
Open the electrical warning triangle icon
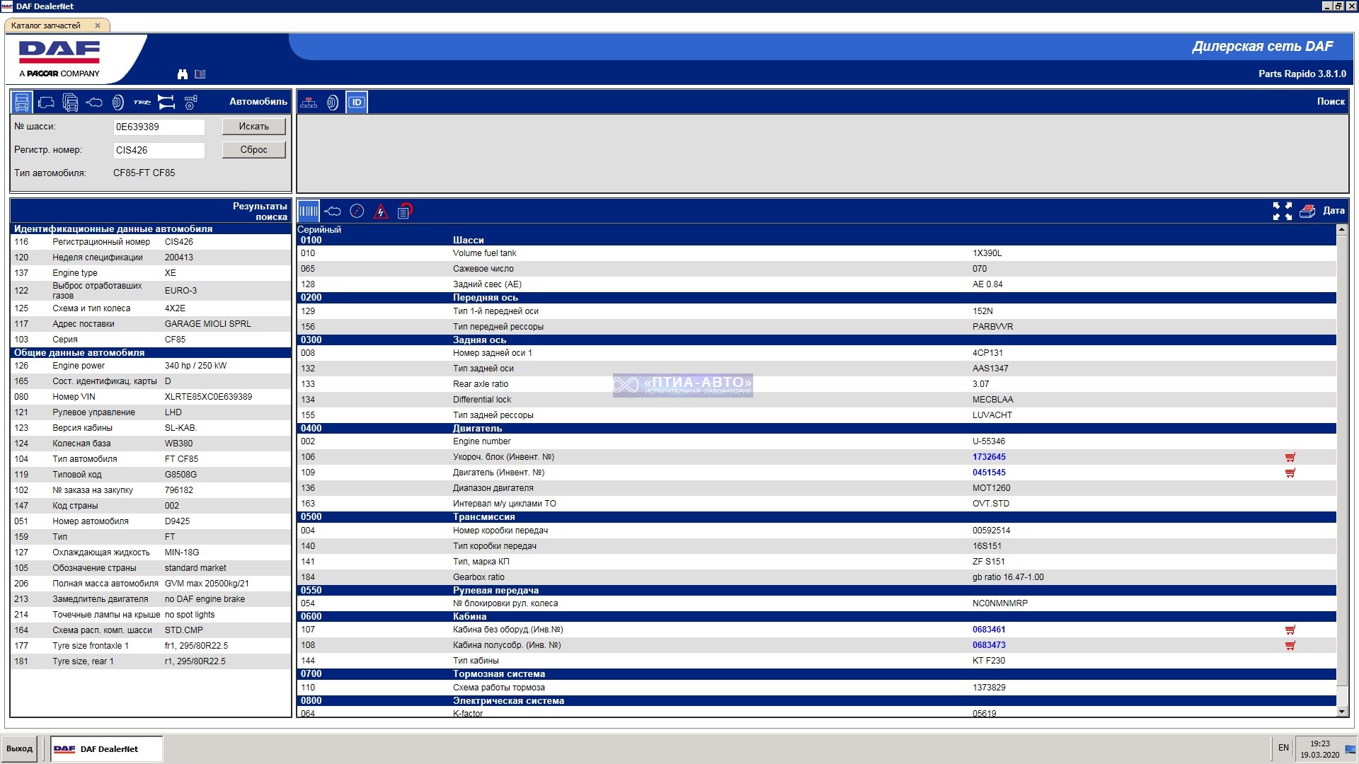pyautogui.click(x=381, y=211)
